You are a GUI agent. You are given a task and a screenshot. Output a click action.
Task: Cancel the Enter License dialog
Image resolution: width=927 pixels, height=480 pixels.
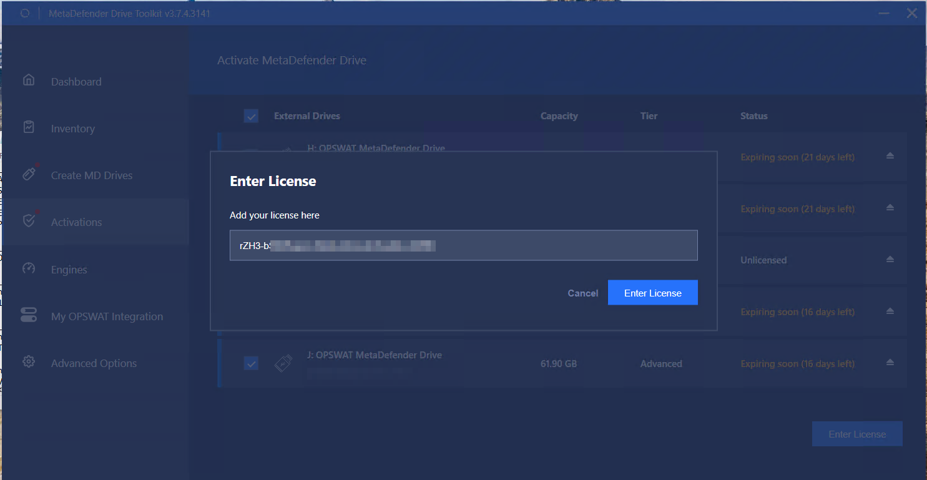tap(582, 293)
